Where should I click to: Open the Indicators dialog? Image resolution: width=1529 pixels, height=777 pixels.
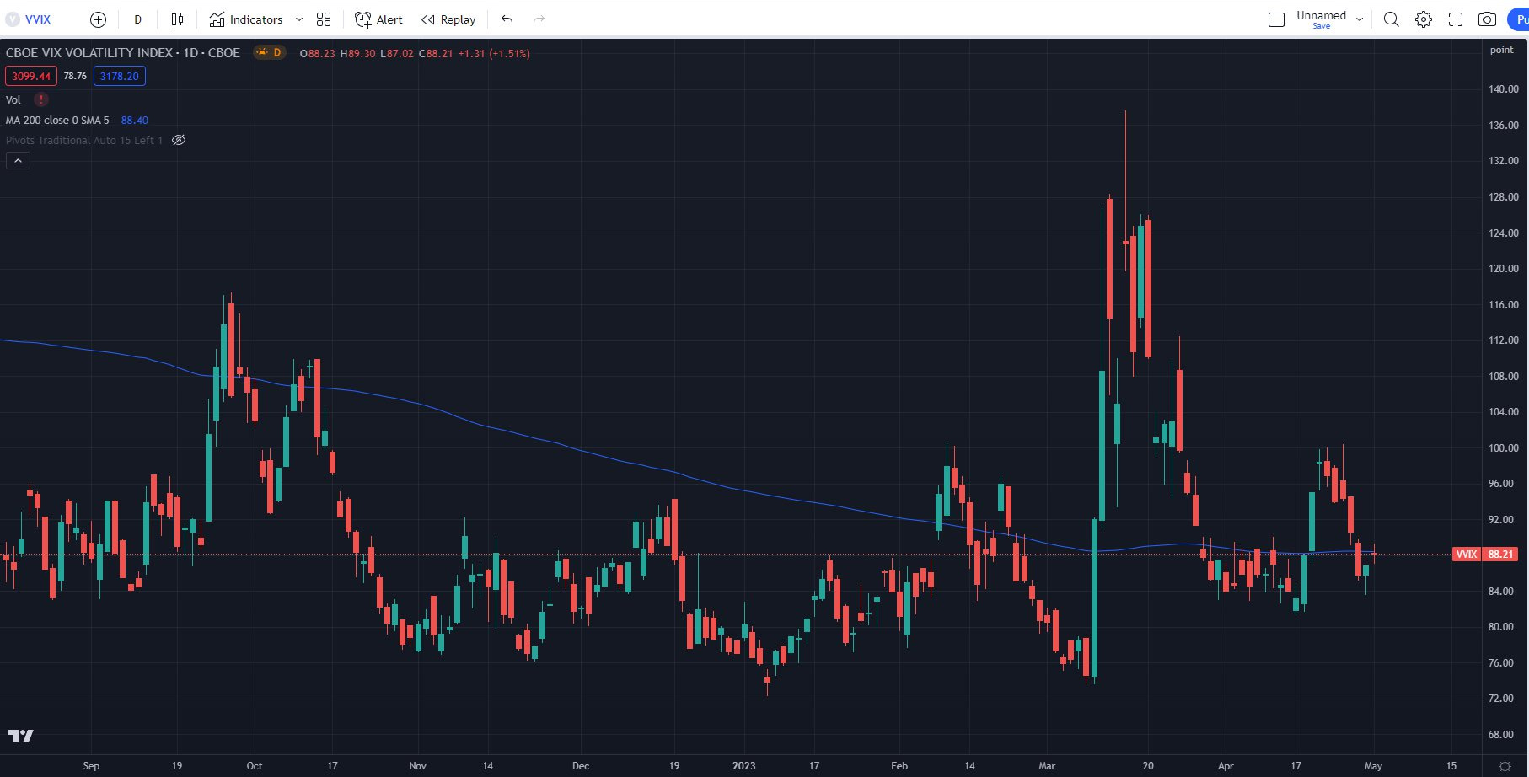[246, 19]
